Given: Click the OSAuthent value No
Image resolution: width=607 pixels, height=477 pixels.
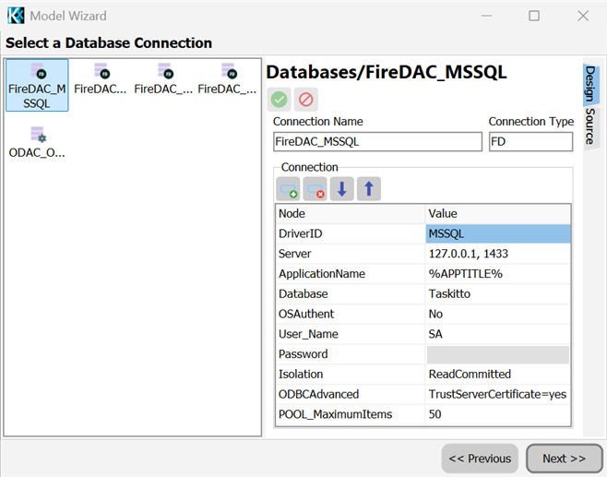Looking at the screenshot, I should pos(498,314).
